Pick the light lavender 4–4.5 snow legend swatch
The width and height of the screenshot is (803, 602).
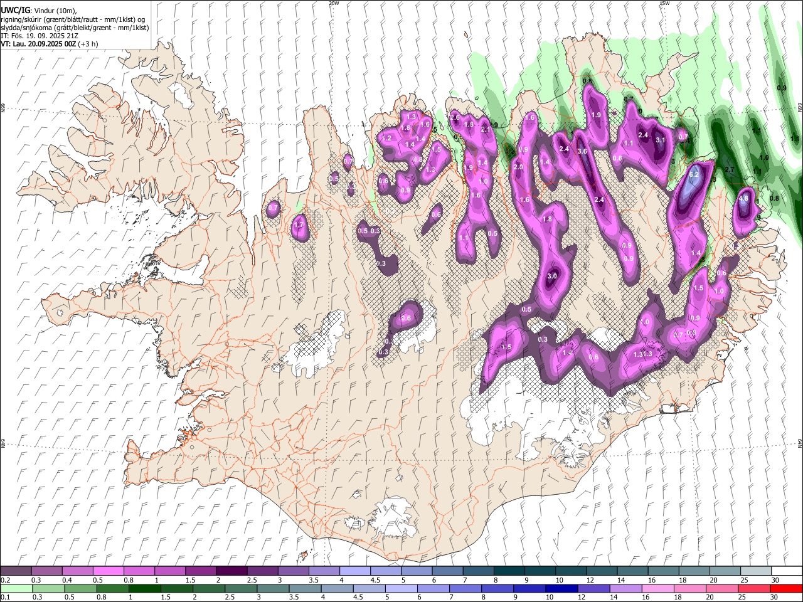[x=355, y=571]
